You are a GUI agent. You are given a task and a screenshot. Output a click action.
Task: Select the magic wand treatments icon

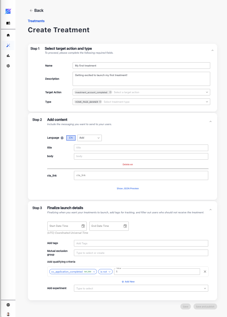(8, 45)
